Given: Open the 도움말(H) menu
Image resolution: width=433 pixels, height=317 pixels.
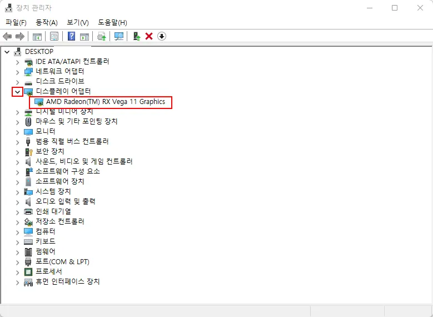Looking at the screenshot, I should [112, 22].
